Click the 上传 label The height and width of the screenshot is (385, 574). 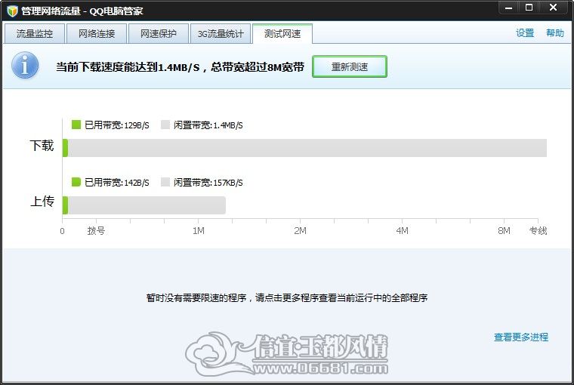tap(42, 202)
